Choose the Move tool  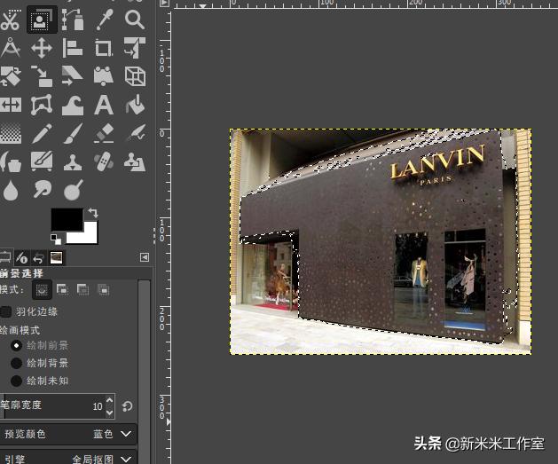pos(42,48)
